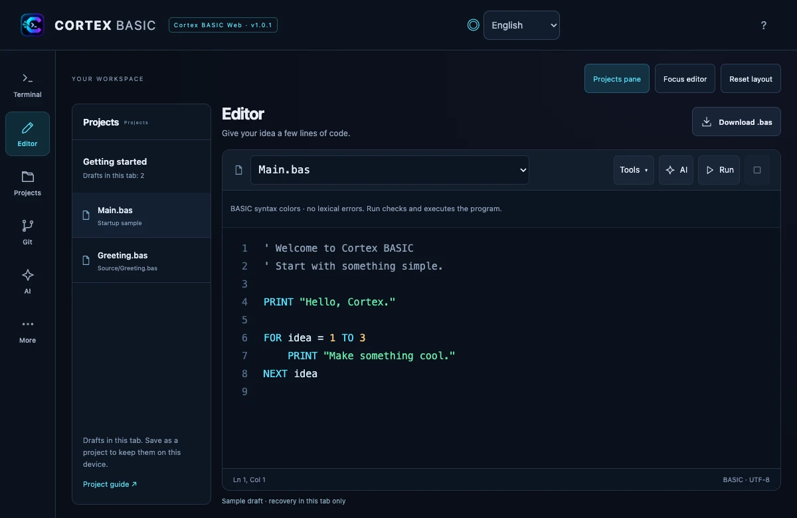
Task: Click the Reset layout button
Action: coord(751,78)
